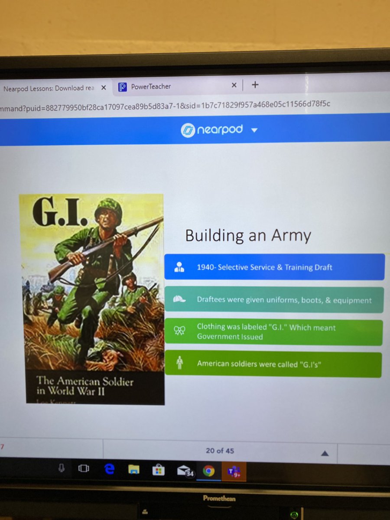Click the PowerTeacher tab favicon
Image resolution: width=390 pixels, height=520 pixels.
coord(123,87)
